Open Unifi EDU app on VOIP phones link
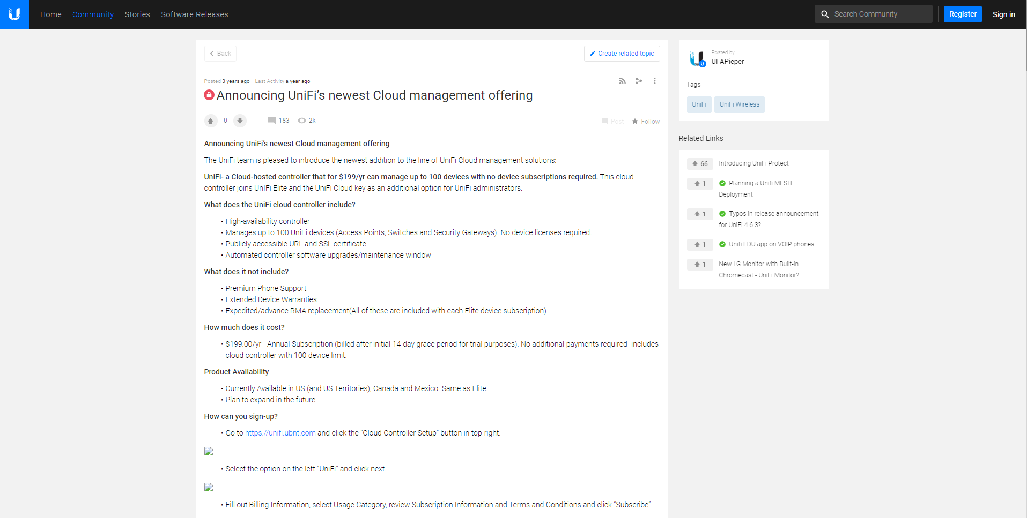 tap(772, 244)
